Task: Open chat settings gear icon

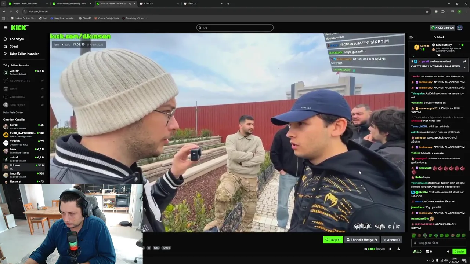Action: pyautogui.click(x=448, y=252)
